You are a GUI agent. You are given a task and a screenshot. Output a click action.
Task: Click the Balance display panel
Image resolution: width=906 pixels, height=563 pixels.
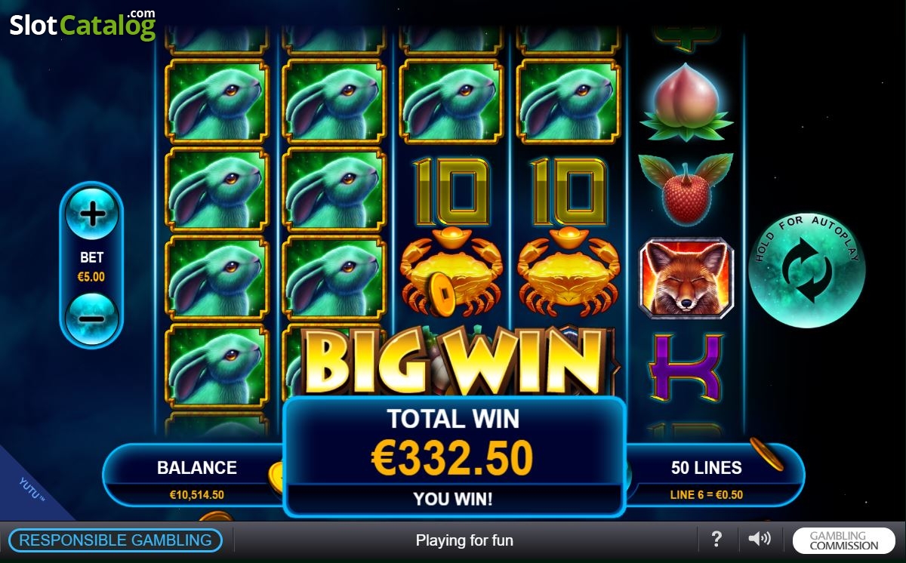pyautogui.click(x=195, y=475)
